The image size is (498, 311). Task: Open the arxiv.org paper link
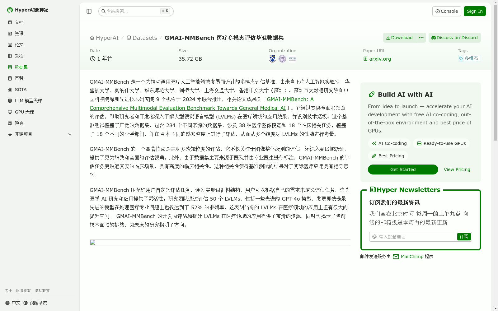click(x=377, y=59)
